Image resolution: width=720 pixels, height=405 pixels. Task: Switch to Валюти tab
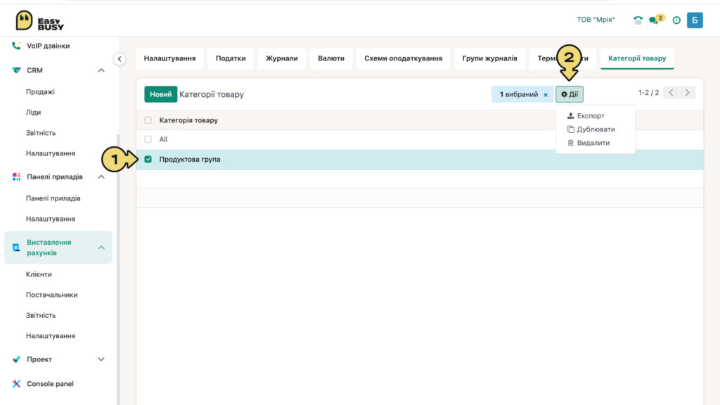click(331, 58)
